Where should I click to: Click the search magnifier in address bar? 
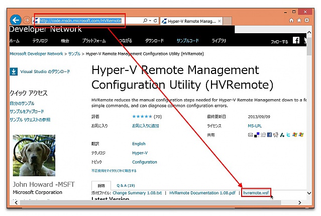tap(145, 21)
